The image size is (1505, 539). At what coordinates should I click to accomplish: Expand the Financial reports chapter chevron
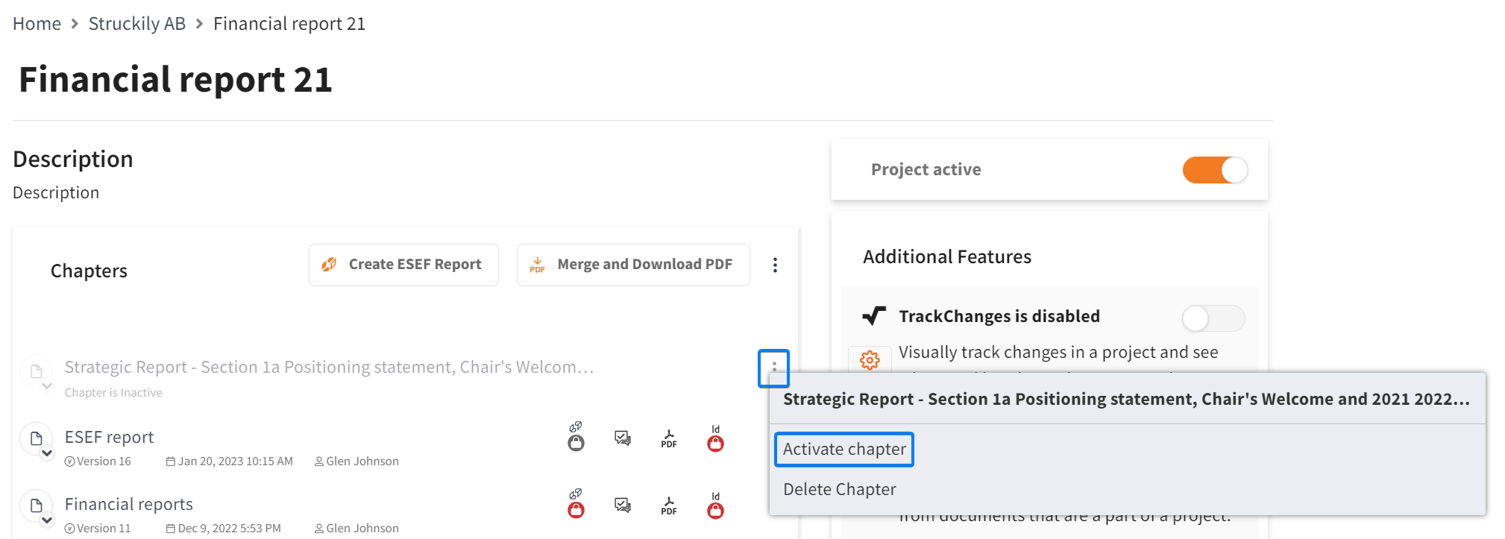pos(47,520)
